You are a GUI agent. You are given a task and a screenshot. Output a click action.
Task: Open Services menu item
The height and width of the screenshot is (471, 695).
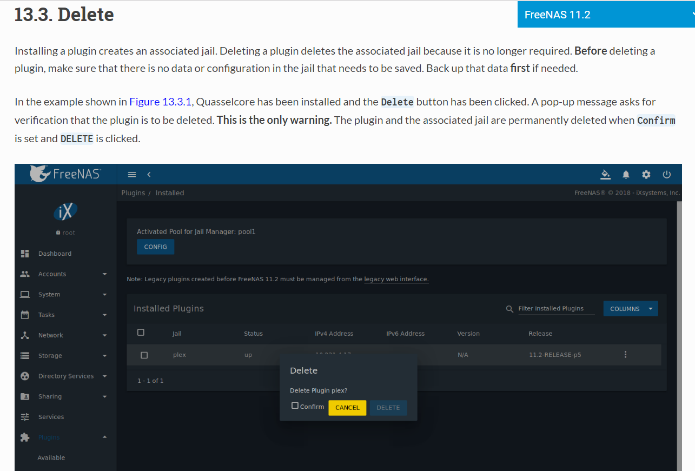point(51,417)
